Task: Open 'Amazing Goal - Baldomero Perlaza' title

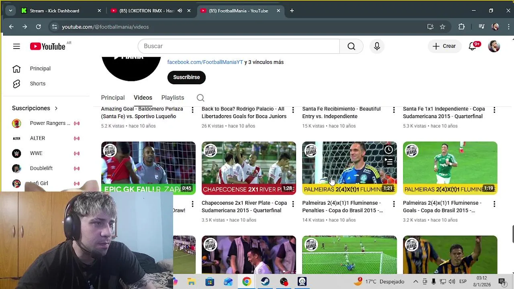Action: click(142, 113)
